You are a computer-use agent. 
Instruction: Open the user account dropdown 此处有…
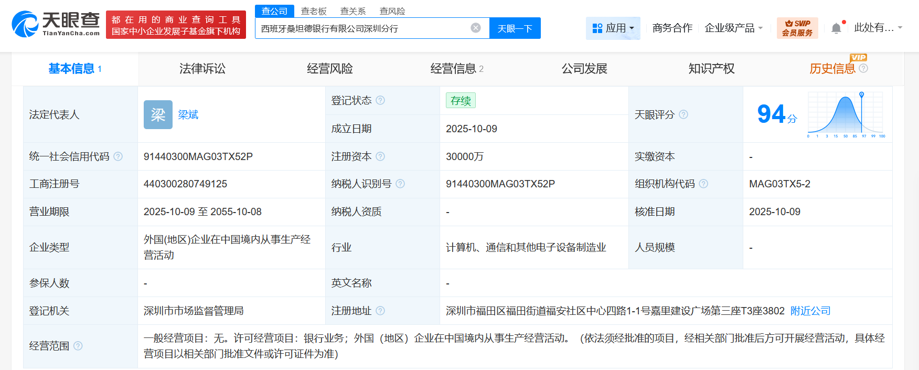coord(878,28)
